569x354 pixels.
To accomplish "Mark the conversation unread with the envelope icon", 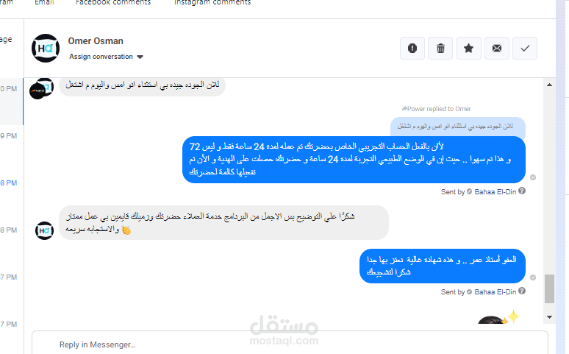I will coord(497,48).
